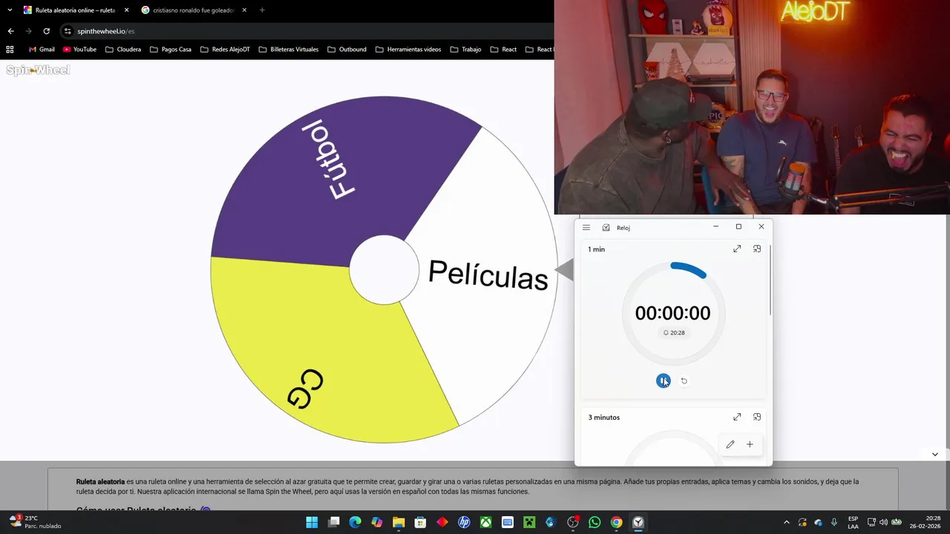Go forward in browser history
The height and width of the screenshot is (534, 950).
(28, 31)
